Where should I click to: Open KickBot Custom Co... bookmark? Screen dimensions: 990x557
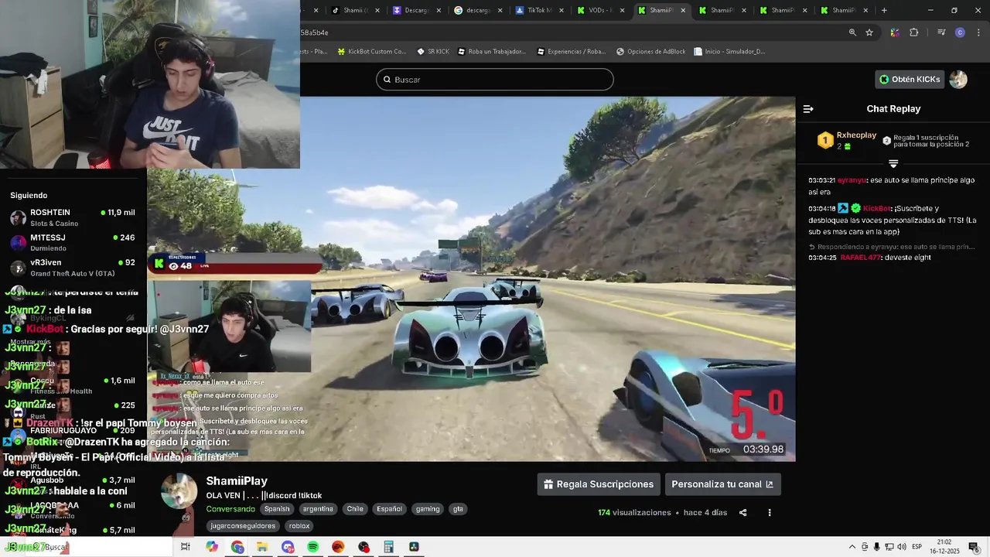pos(371,52)
